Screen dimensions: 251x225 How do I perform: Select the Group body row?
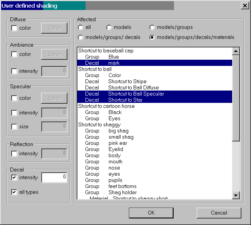155,155
